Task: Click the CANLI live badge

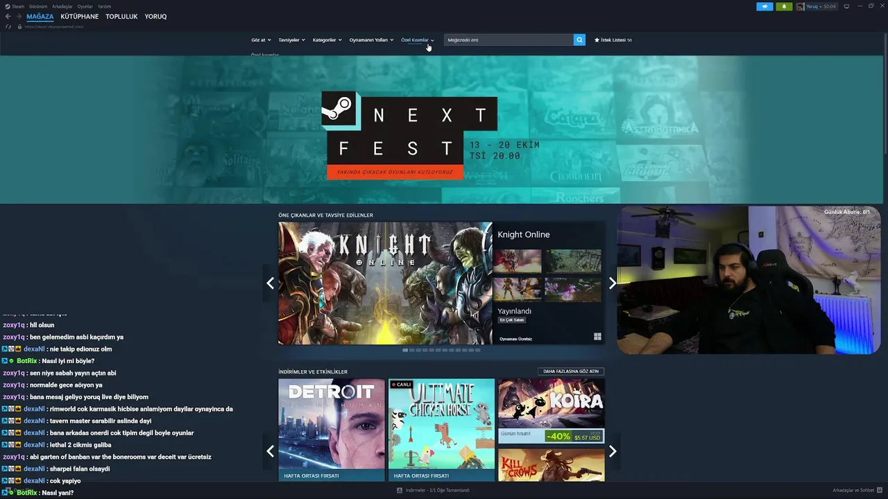Action: click(x=401, y=385)
